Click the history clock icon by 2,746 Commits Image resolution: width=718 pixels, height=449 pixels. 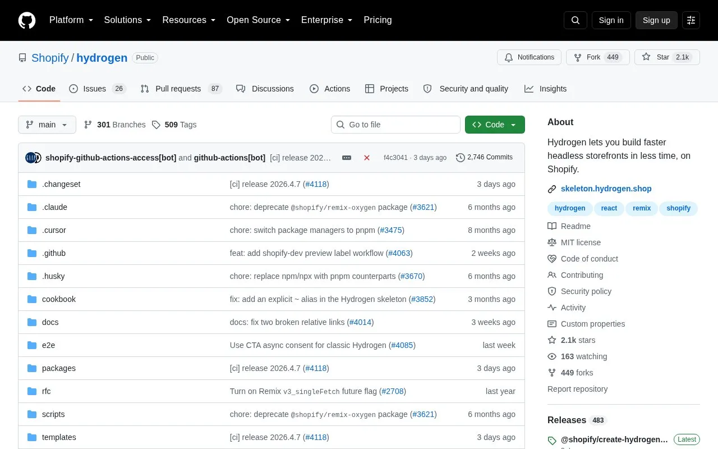pyautogui.click(x=461, y=158)
